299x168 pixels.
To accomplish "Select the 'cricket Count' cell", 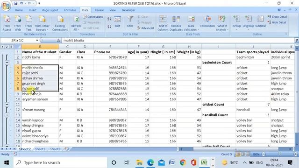I will coord(219,105).
